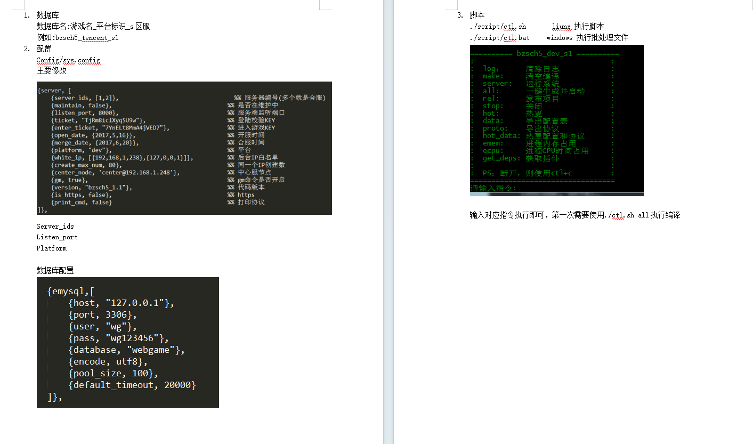Place cursor on "主要修改" line

tap(51, 71)
